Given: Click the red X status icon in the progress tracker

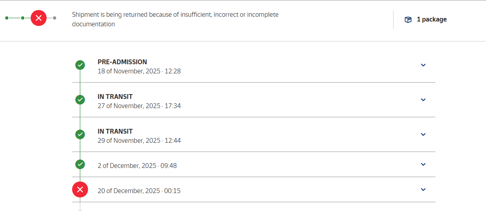Looking at the screenshot, I should point(39,18).
